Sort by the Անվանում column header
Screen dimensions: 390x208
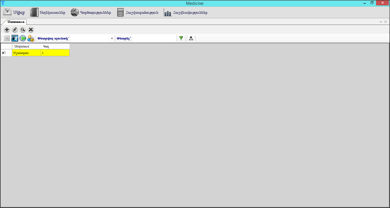point(27,46)
